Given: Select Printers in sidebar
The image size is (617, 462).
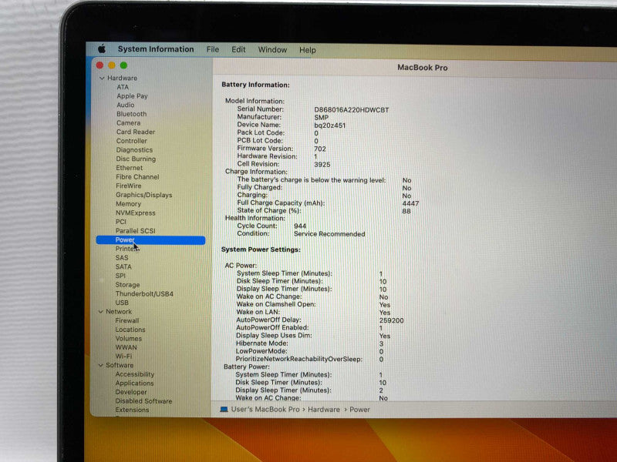Looking at the screenshot, I should [x=127, y=249].
